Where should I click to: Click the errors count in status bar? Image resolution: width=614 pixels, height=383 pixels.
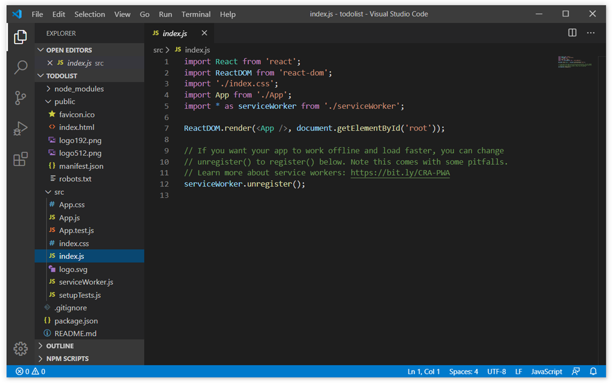click(22, 371)
